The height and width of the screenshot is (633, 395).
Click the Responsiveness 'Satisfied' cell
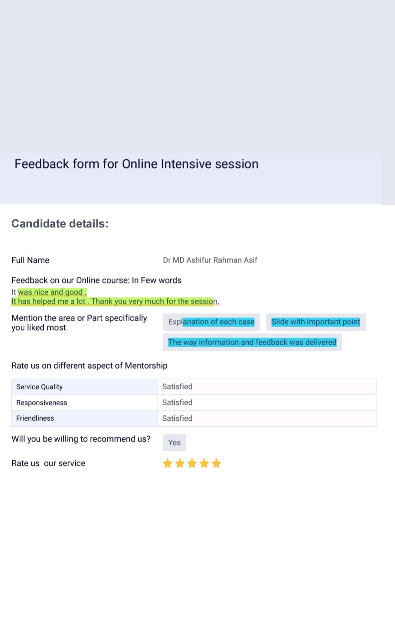coord(267,403)
